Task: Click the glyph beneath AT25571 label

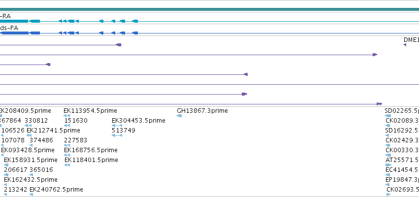Action: 388,165
